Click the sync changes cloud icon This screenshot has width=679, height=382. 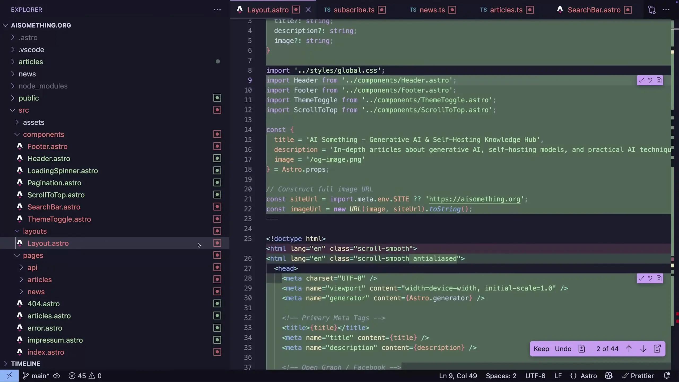point(57,376)
